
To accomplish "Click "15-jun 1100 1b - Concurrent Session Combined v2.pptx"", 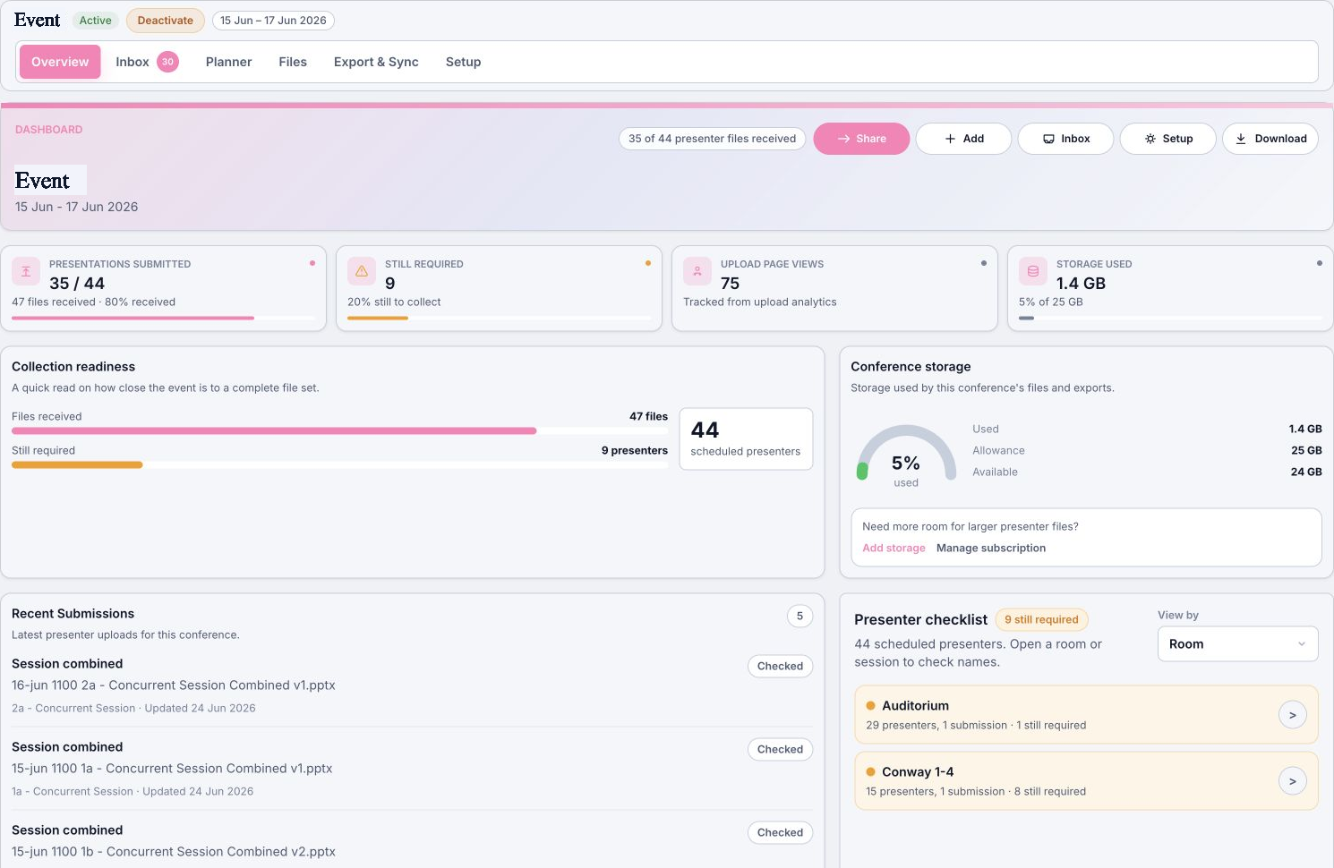I will [x=174, y=852].
